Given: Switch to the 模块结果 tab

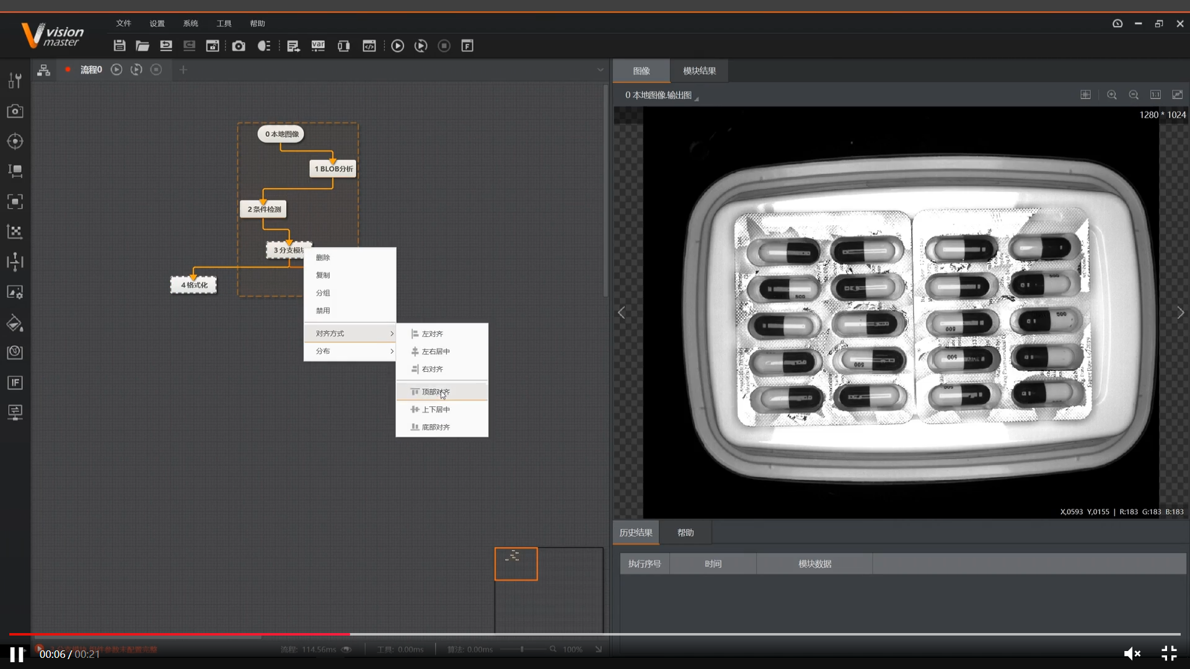Looking at the screenshot, I should [x=699, y=71].
